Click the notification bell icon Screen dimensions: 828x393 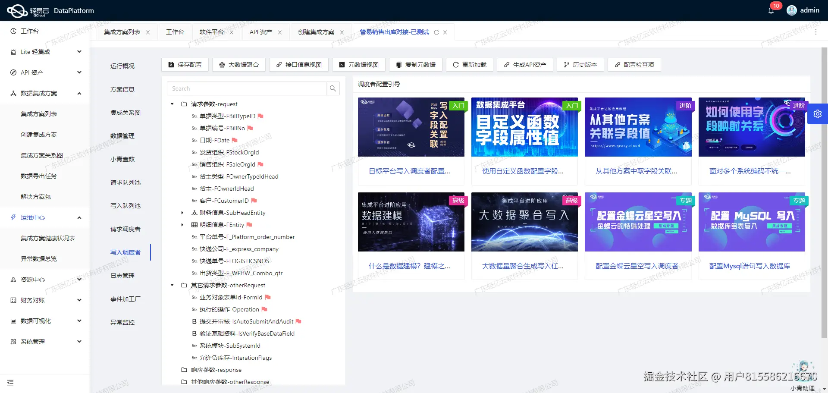tap(771, 10)
